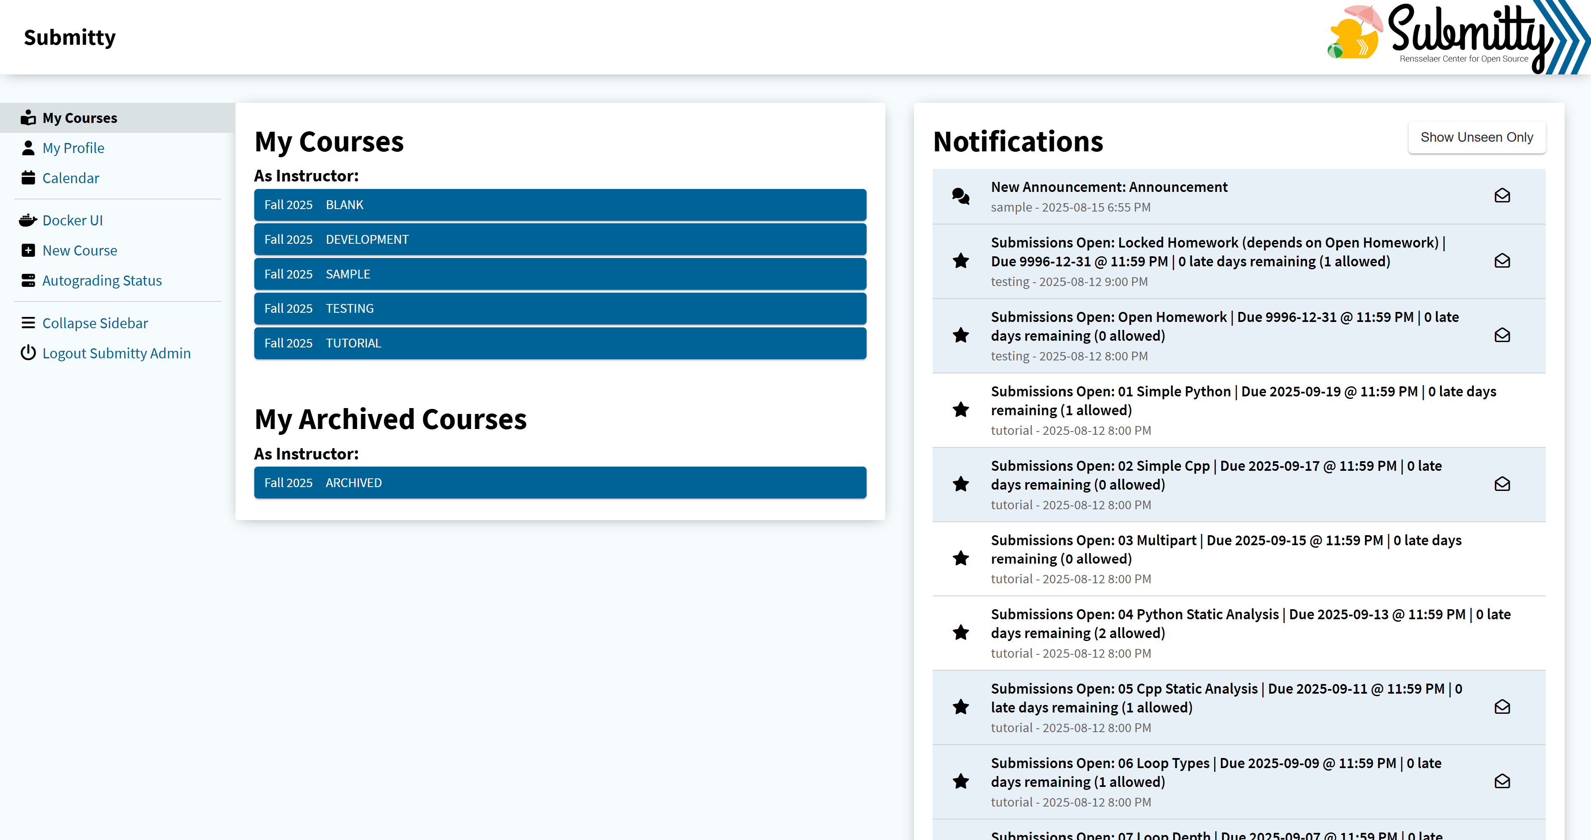Click star icon for 01 Simple Python

[x=960, y=409]
